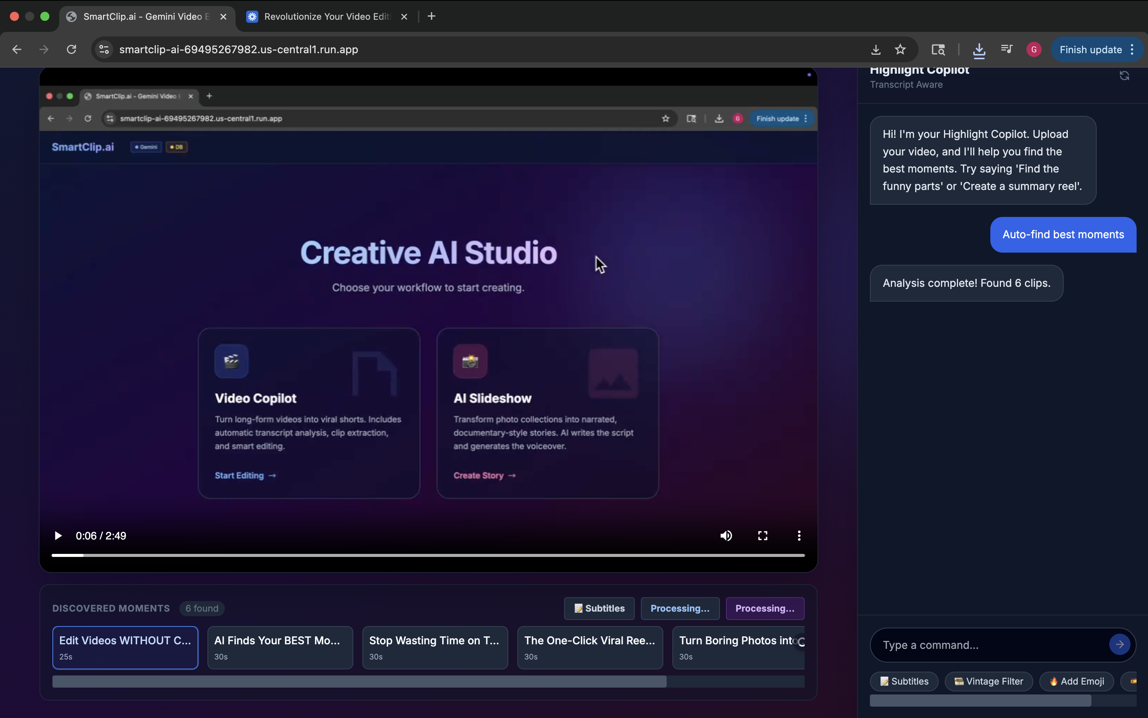The height and width of the screenshot is (718, 1148).
Task: Select the Add Emoji suggestion chip
Action: (1076, 681)
